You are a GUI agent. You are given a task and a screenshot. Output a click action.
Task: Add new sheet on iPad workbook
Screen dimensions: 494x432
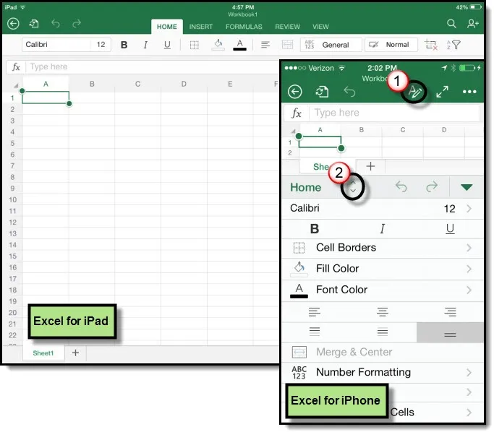76,353
